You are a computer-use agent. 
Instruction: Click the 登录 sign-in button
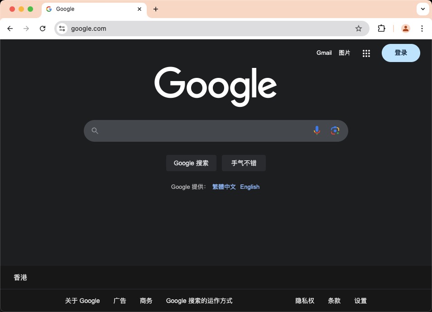401,53
